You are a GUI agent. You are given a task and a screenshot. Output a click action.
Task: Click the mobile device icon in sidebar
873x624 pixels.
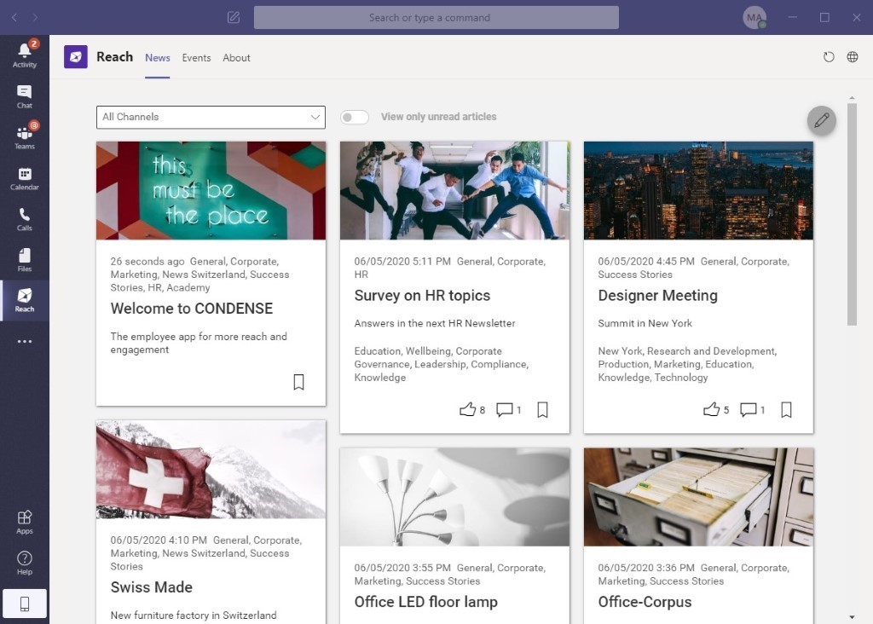click(x=25, y=604)
